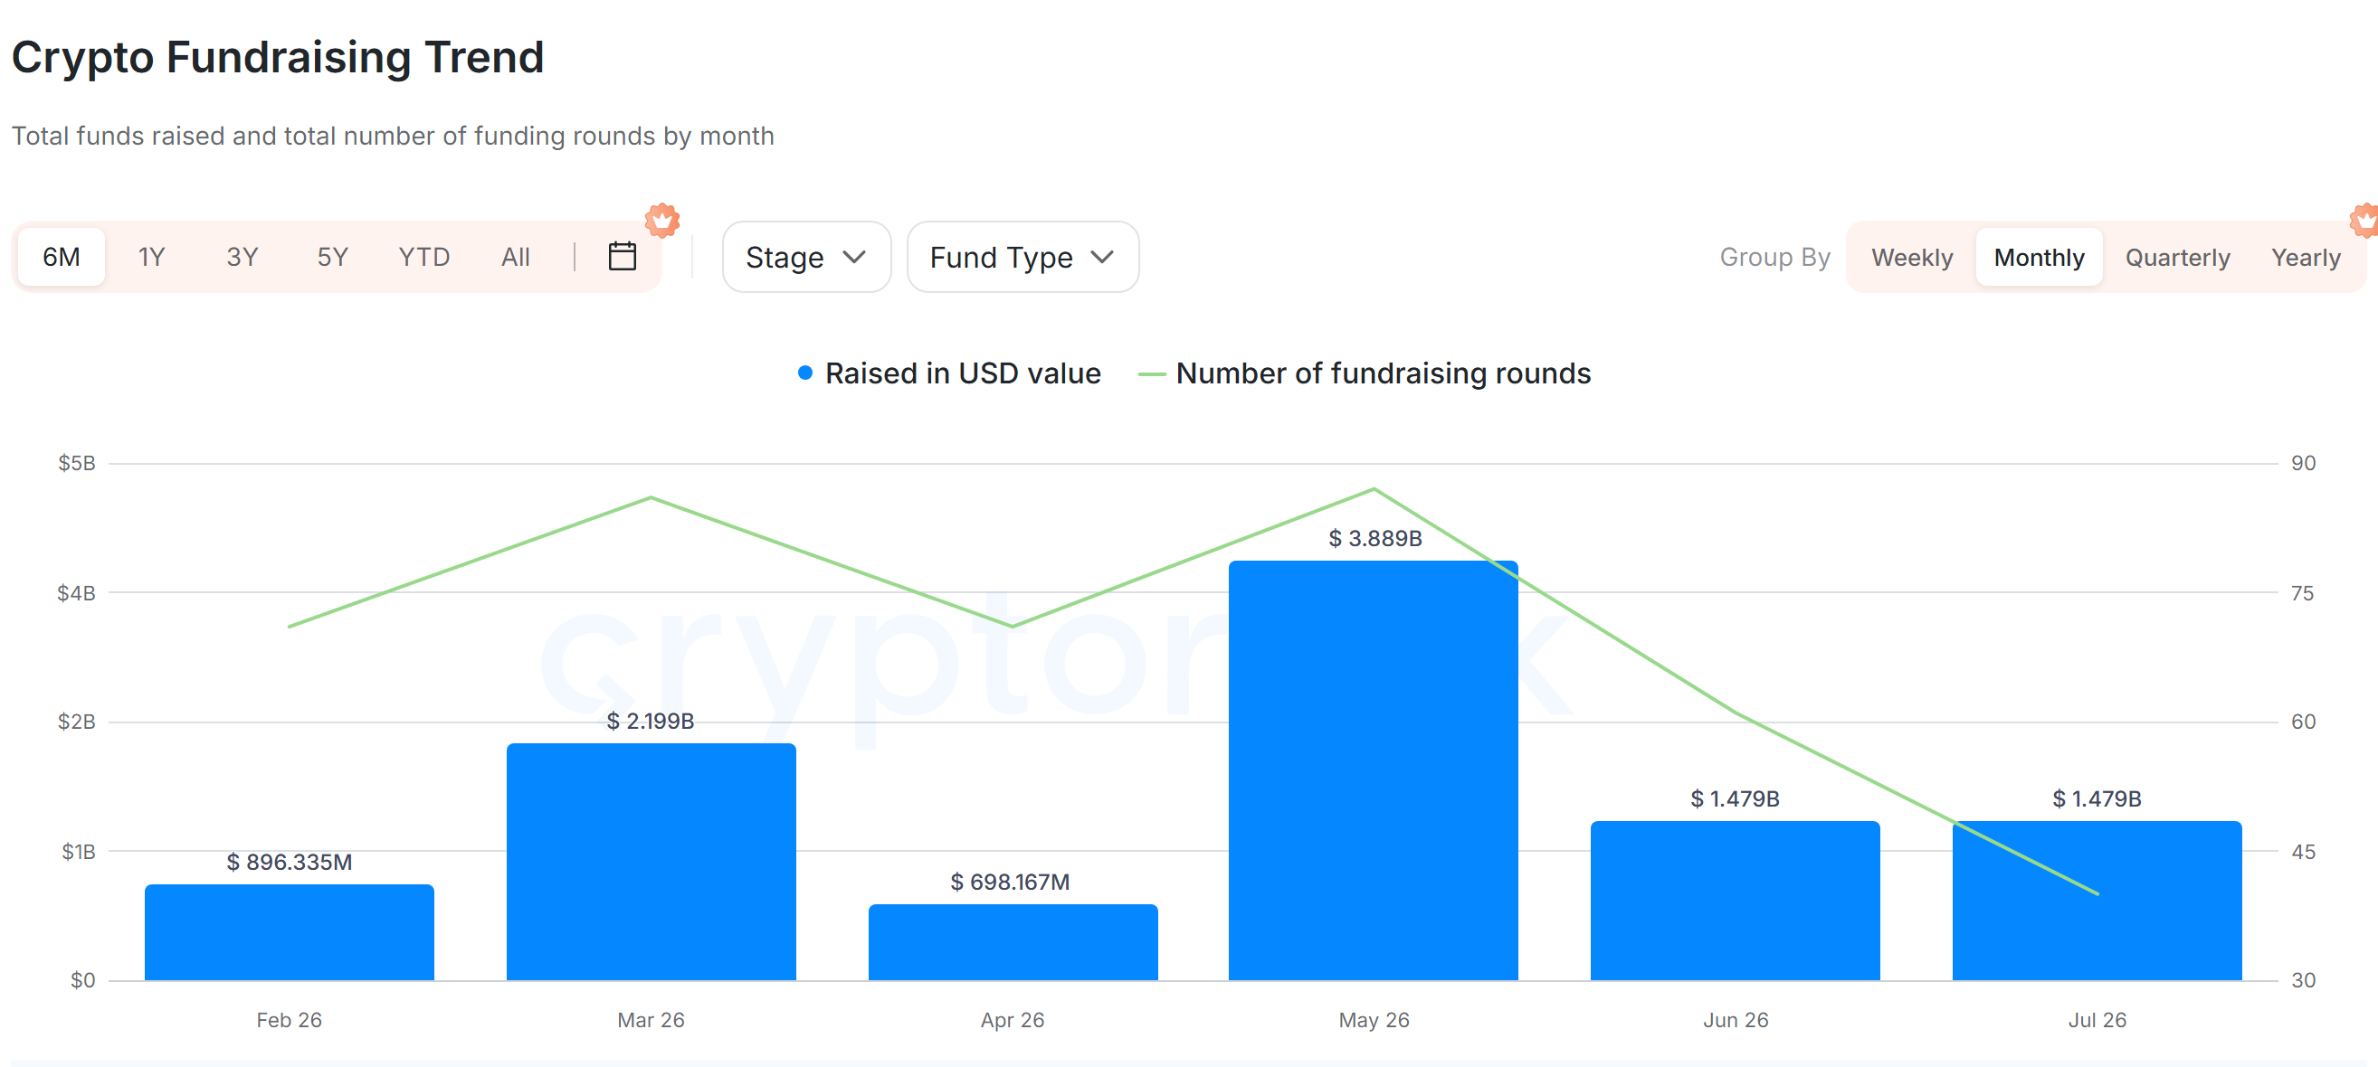The height and width of the screenshot is (1067, 2378).
Task: Click the $1B y-axis label
Action: point(79,851)
